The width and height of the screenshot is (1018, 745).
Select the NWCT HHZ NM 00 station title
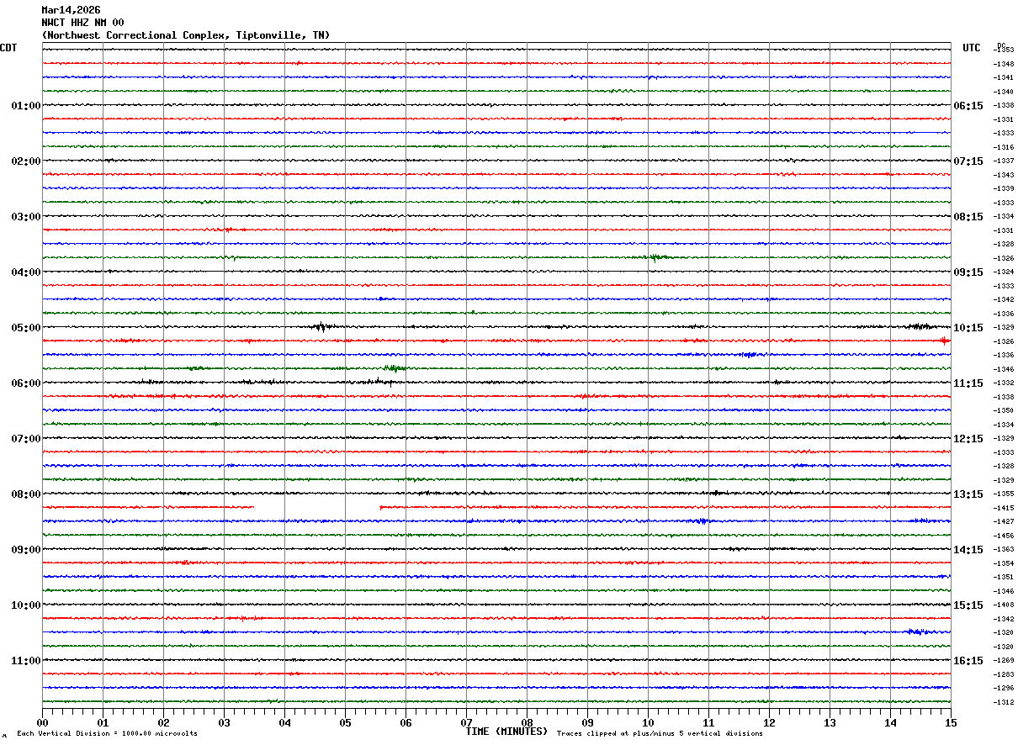(x=82, y=23)
